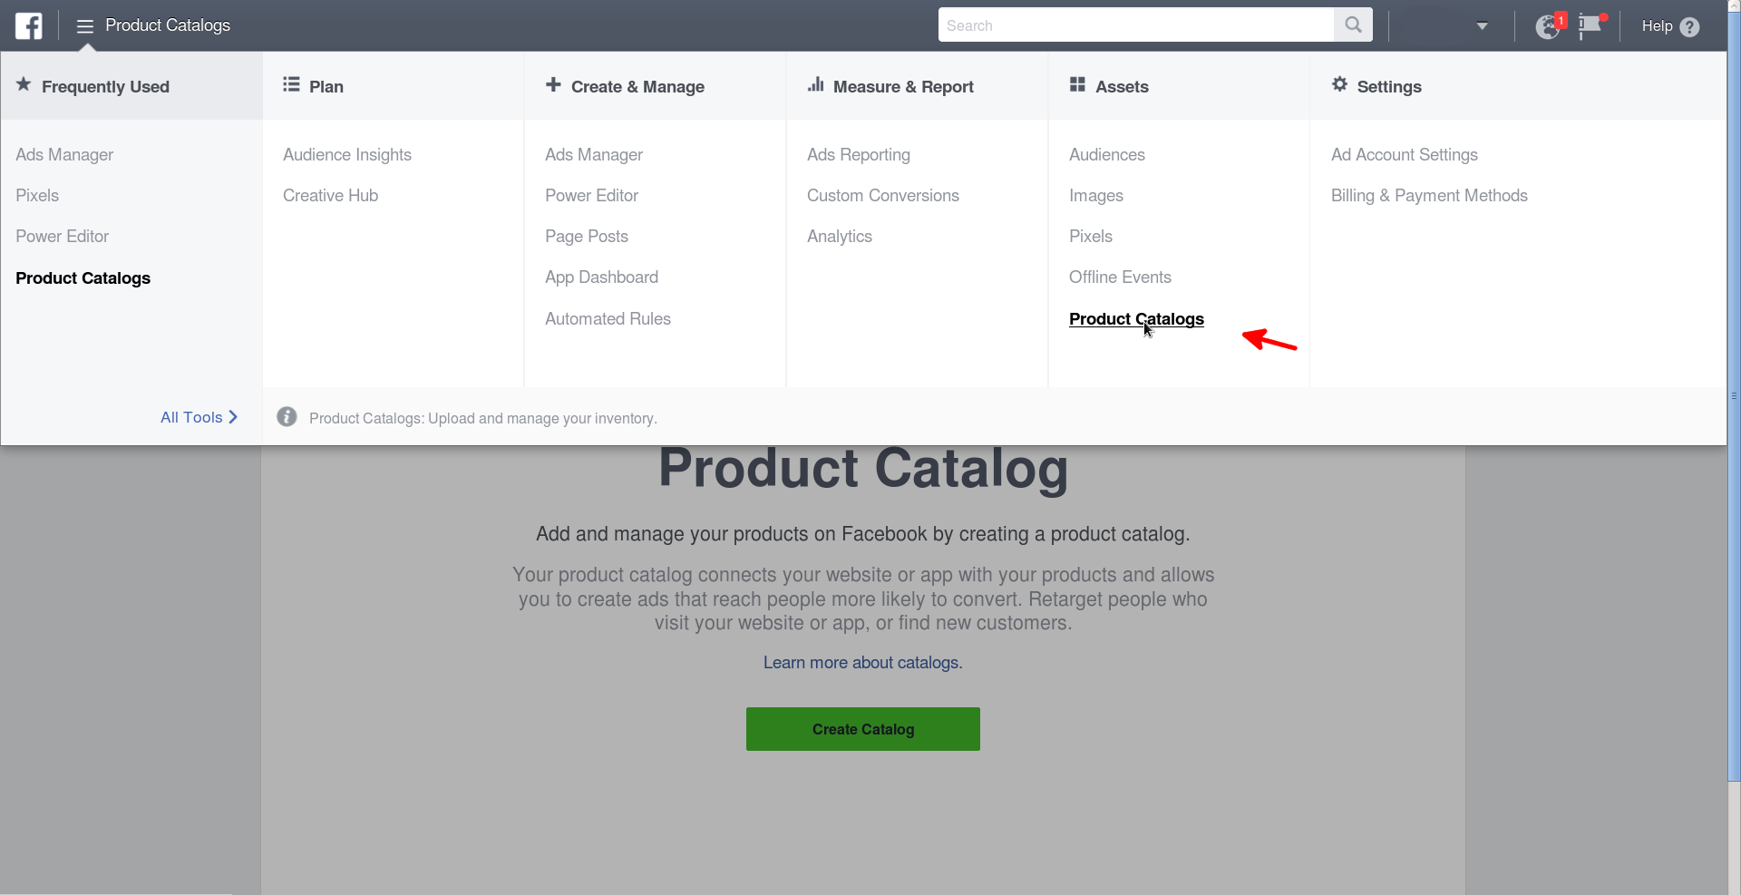Click the Create Catalog button
Viewport: 1741px width, 895px height.
[862, 728]
